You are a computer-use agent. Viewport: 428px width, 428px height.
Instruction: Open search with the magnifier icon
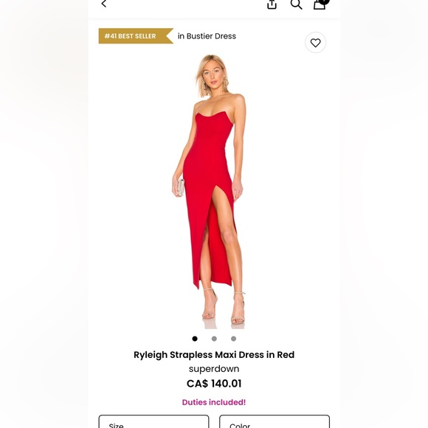click(x=296, y=4)
